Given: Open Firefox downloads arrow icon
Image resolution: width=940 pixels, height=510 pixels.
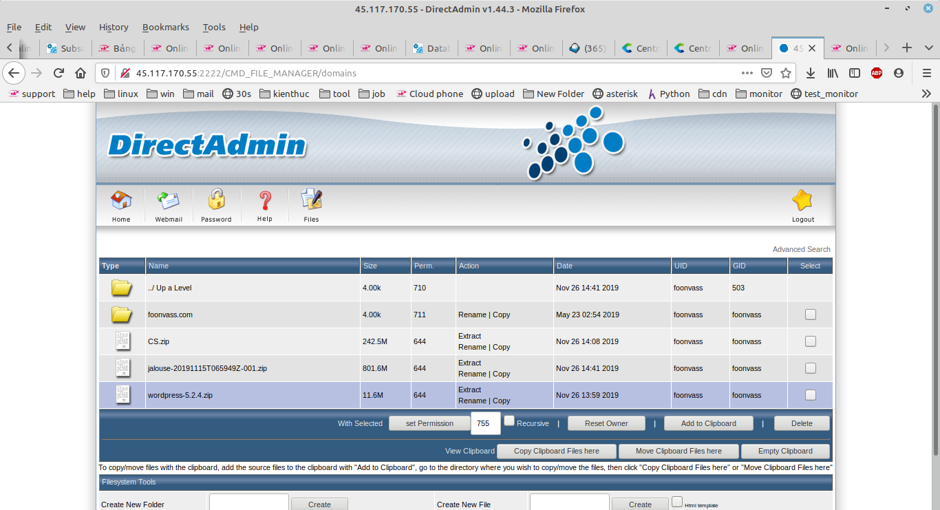Looking at the screenshot, I should (811, 73).
